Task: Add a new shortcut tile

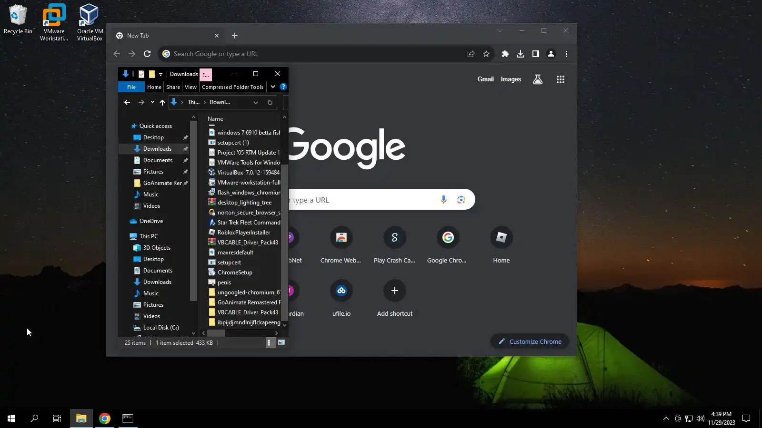Action: (394, 298)
